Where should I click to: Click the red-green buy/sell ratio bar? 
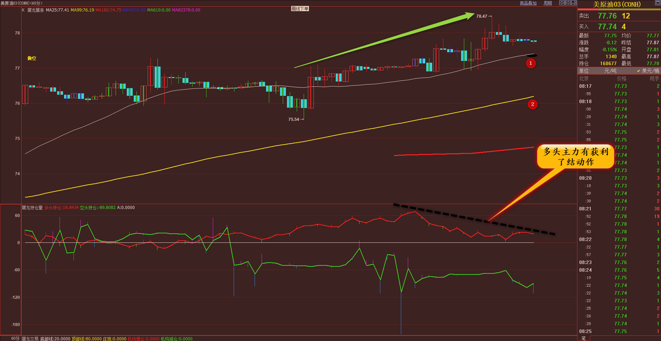619,9
